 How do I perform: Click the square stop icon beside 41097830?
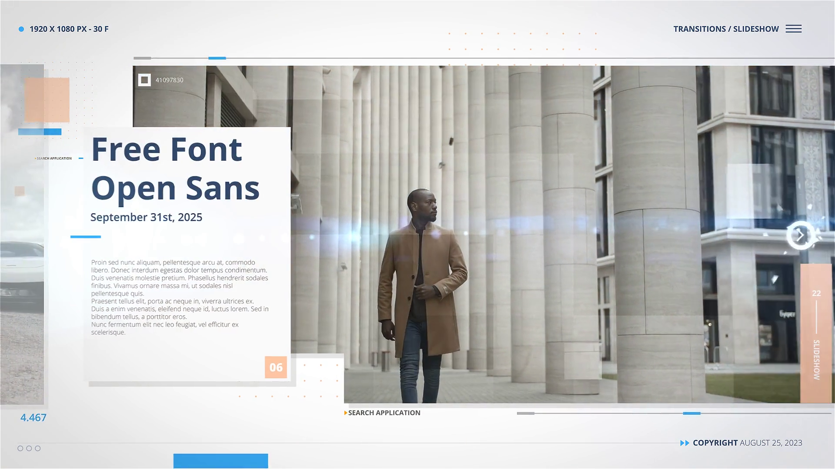[144, 80]
